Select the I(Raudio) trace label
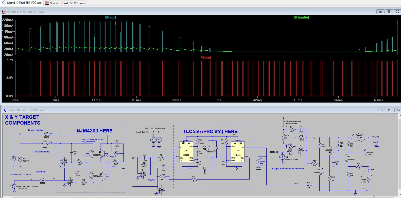This screenshot has width=401, height=198. tap(301, 17)
